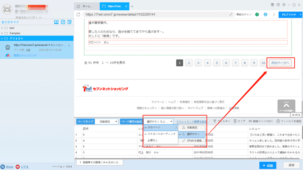Go to page 10 in pagination
The width and height of the screenshot is (303, 170).
pyautogui.click(x=263, y=63)
